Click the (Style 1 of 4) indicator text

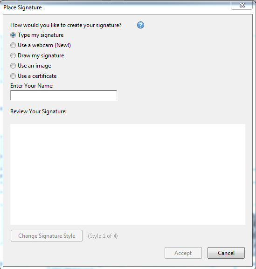tap(103, 236)
